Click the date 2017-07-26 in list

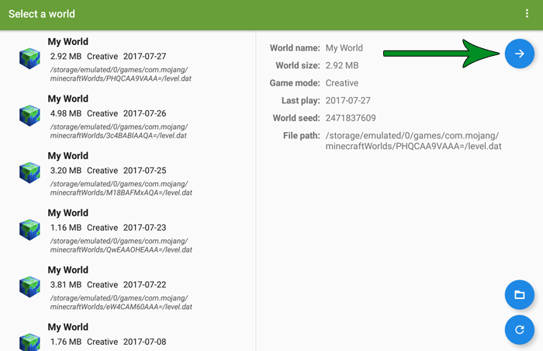click(x=145, y=113)
